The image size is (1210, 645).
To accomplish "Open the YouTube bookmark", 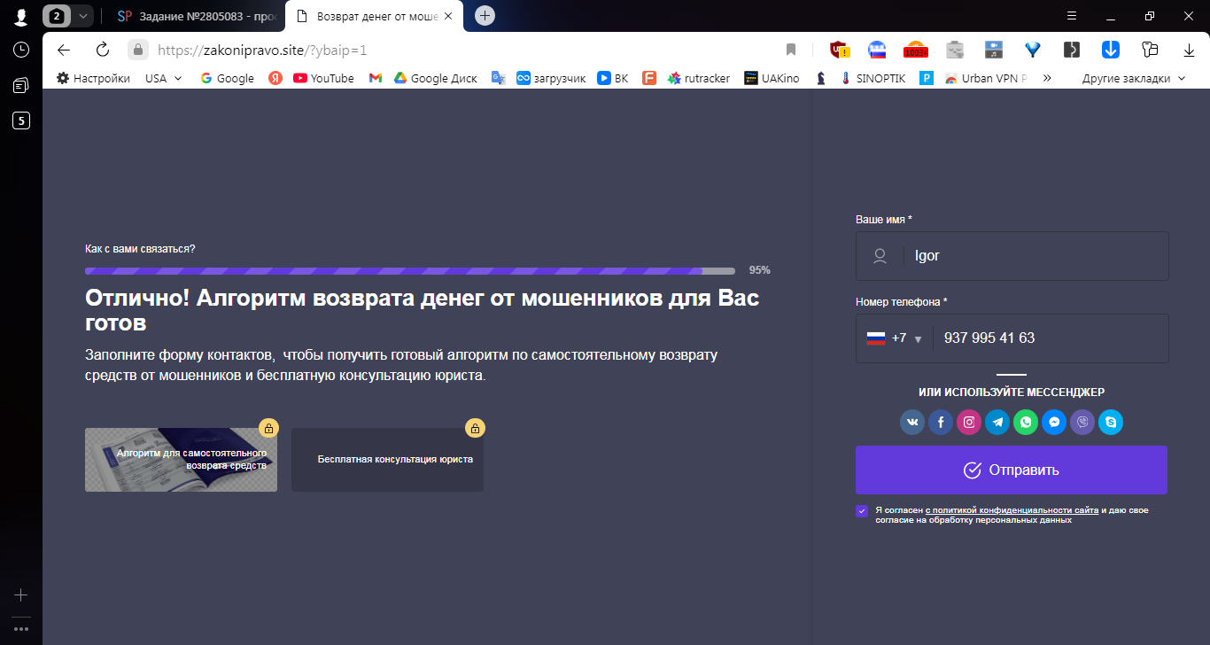I will [323, 78].
